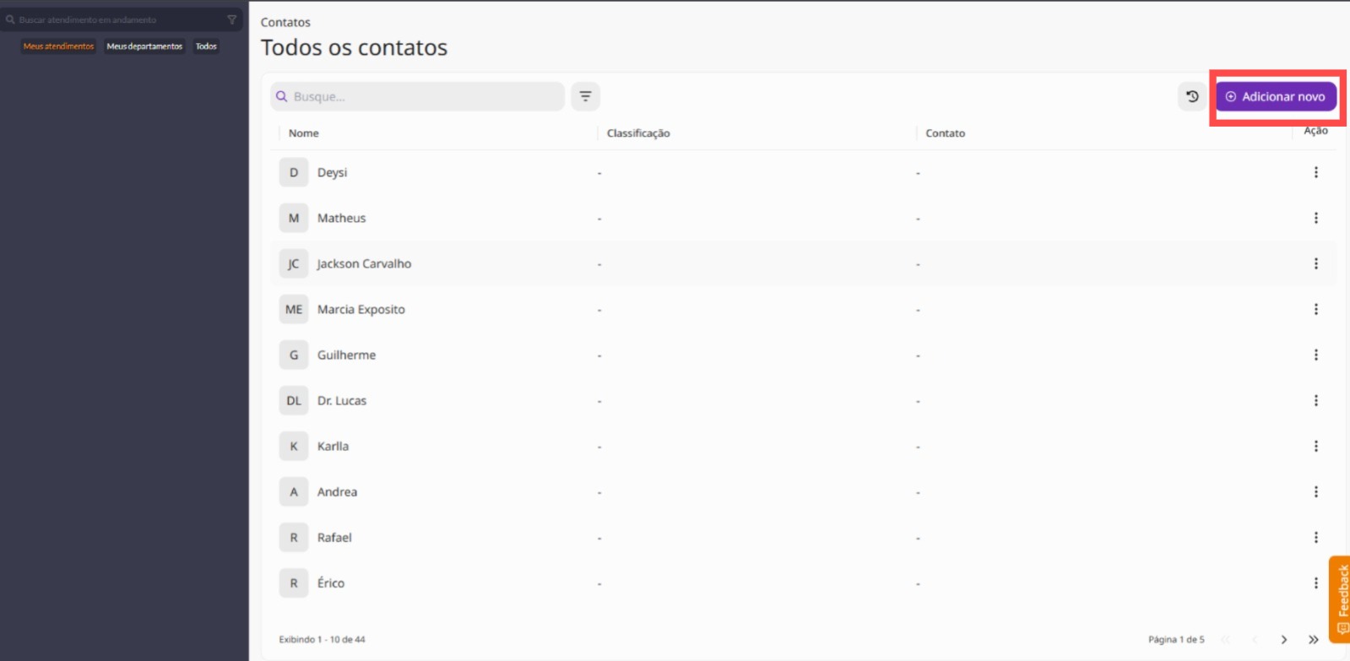Select Meus atendimentos tab
The image size is (1350, 661).
pos(58,46)
